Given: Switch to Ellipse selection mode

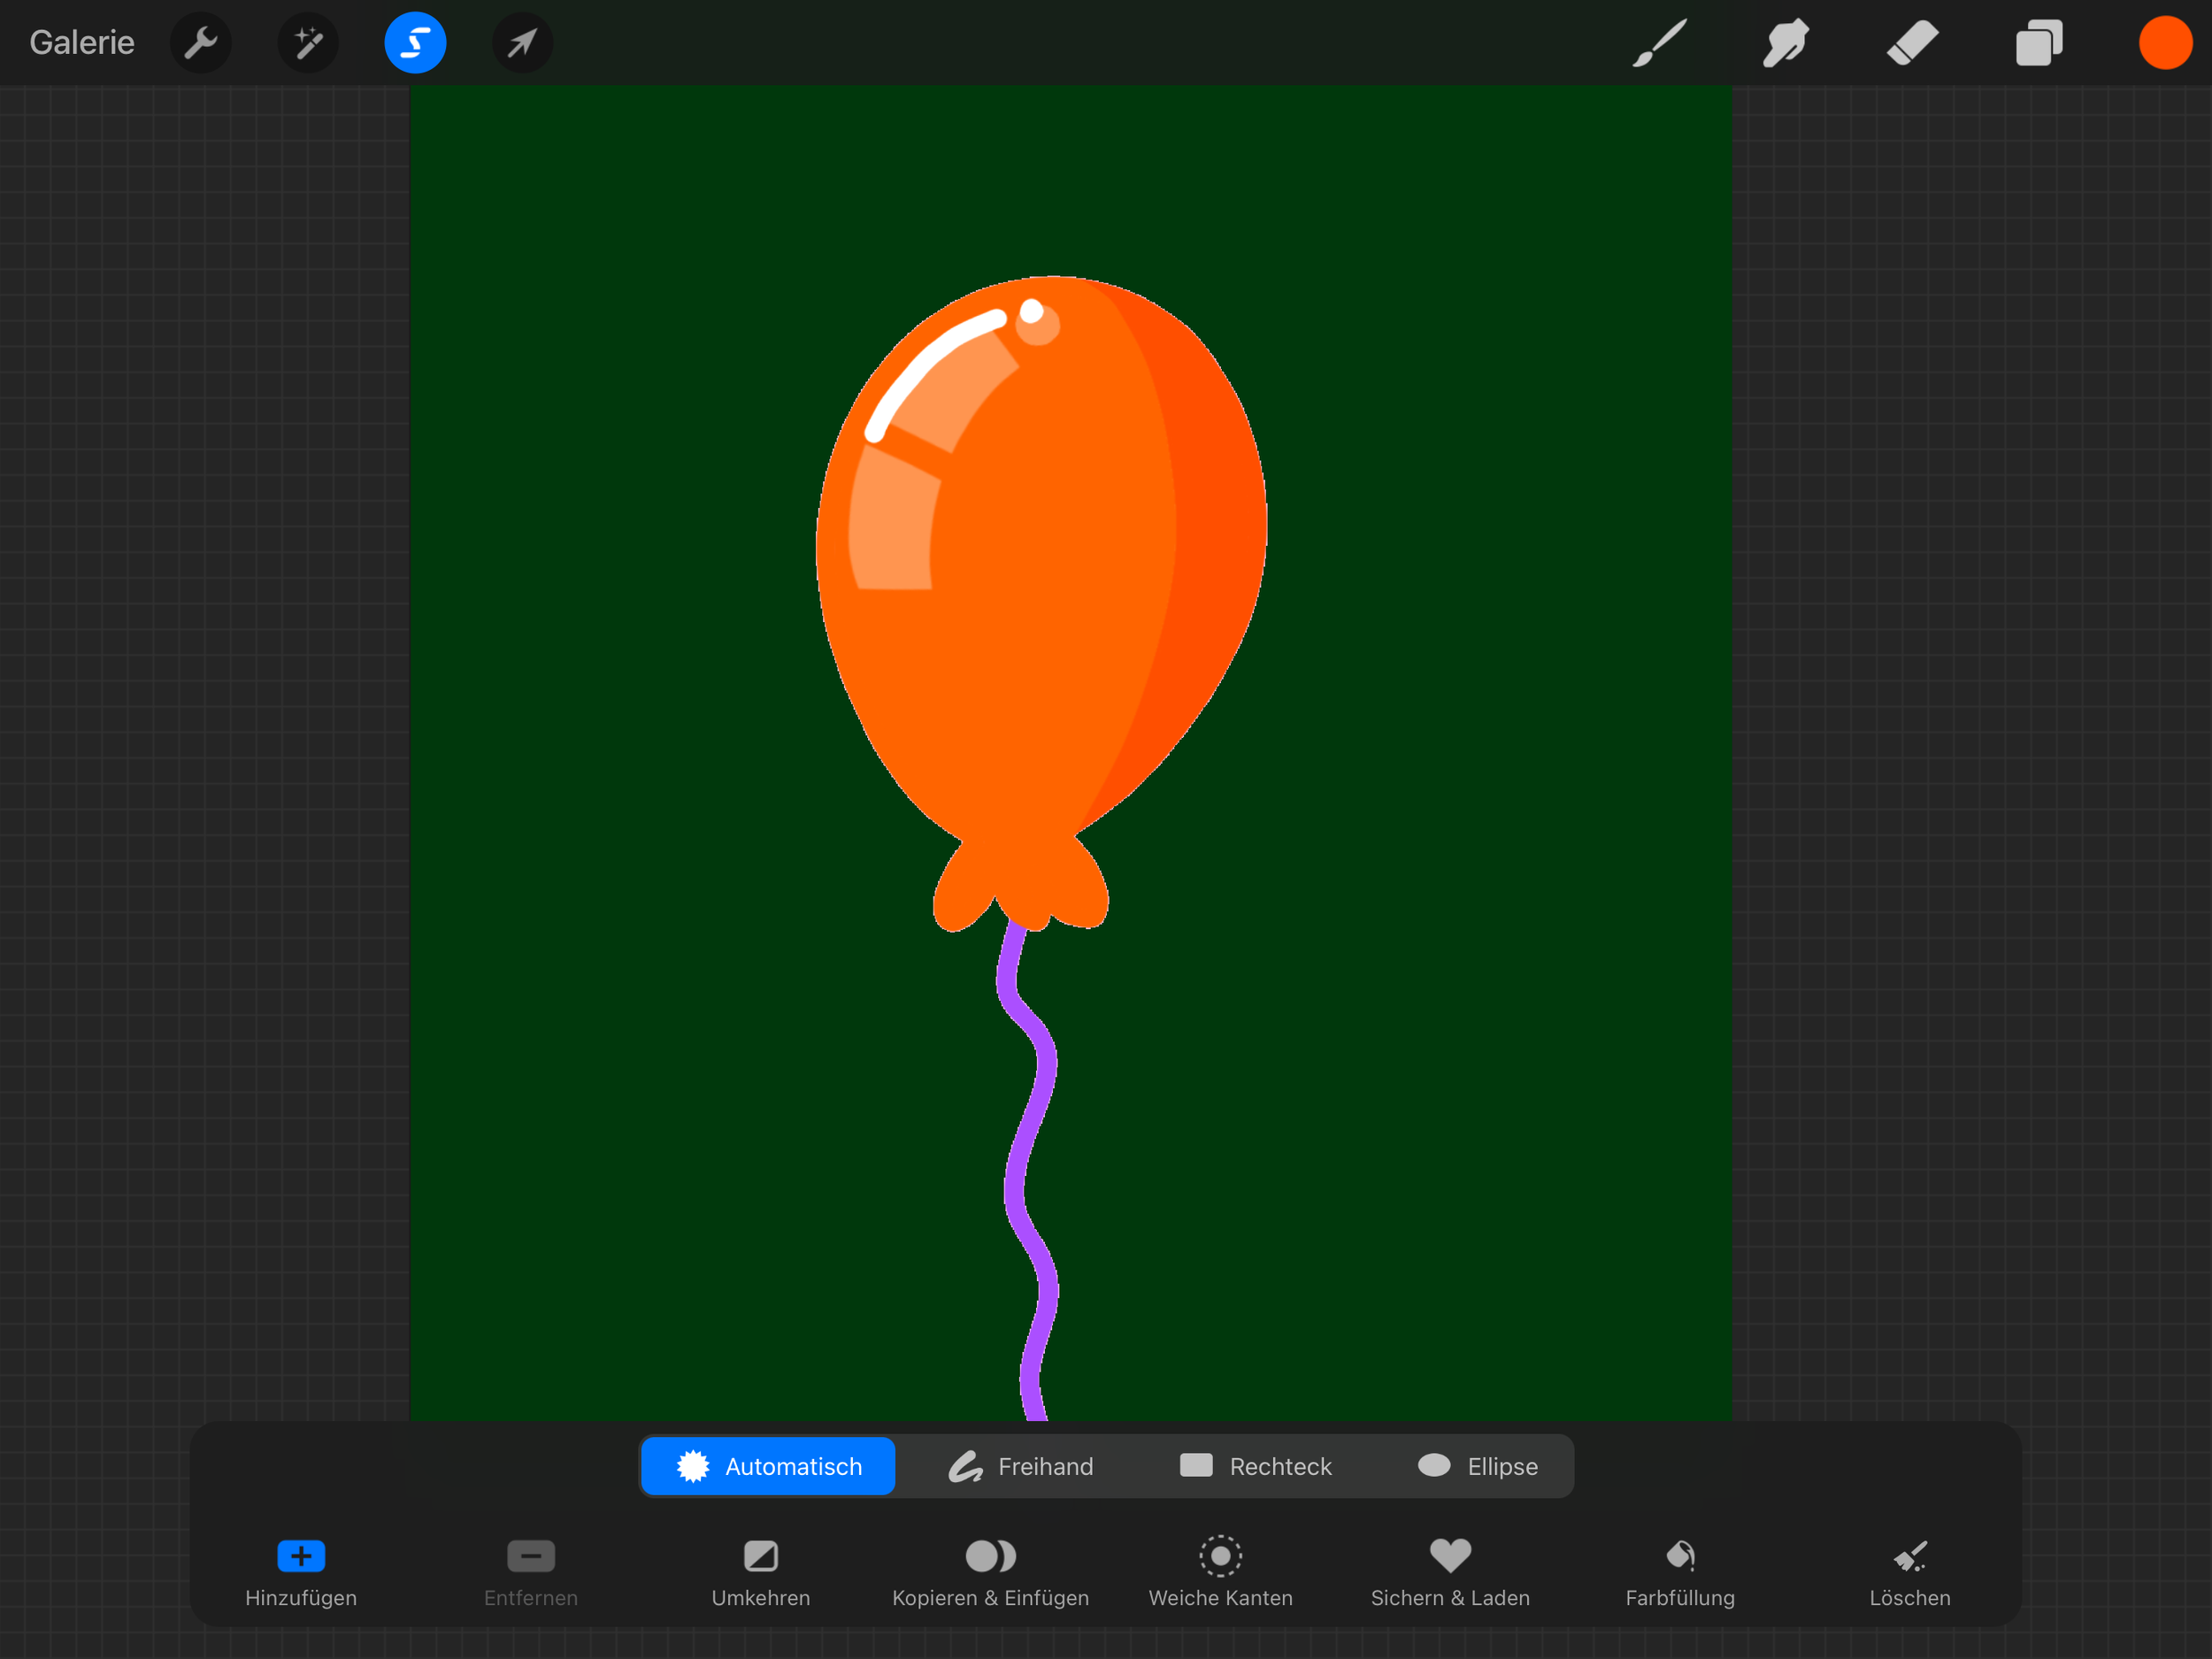Looking at the screenshot, I should click(1478, 1466).
